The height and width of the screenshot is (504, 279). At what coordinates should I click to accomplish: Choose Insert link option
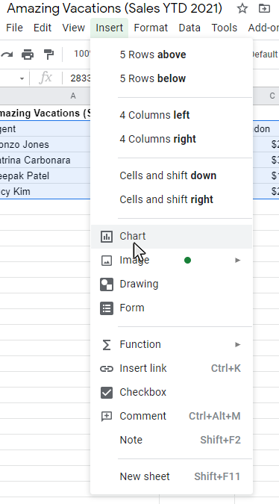pyautogui.click(x=172, y=368)
